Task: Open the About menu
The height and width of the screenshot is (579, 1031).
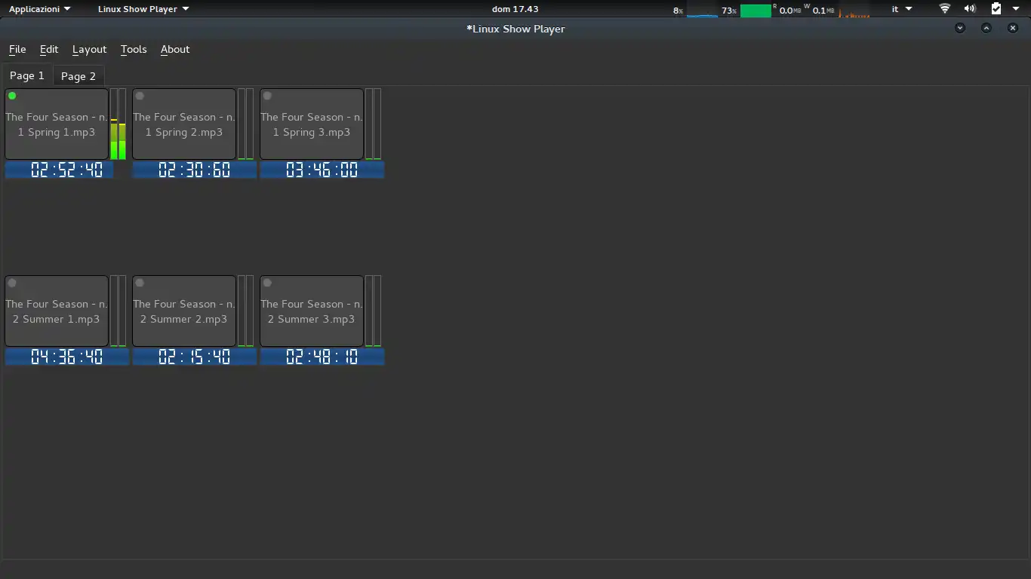Action: coord(175,49)
